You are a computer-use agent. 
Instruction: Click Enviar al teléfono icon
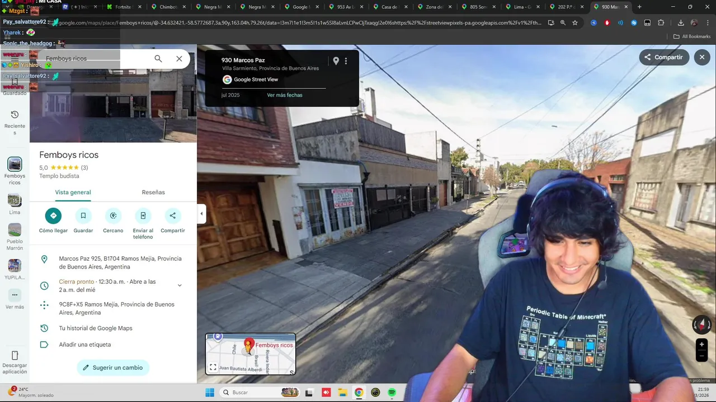coord(143,216)
